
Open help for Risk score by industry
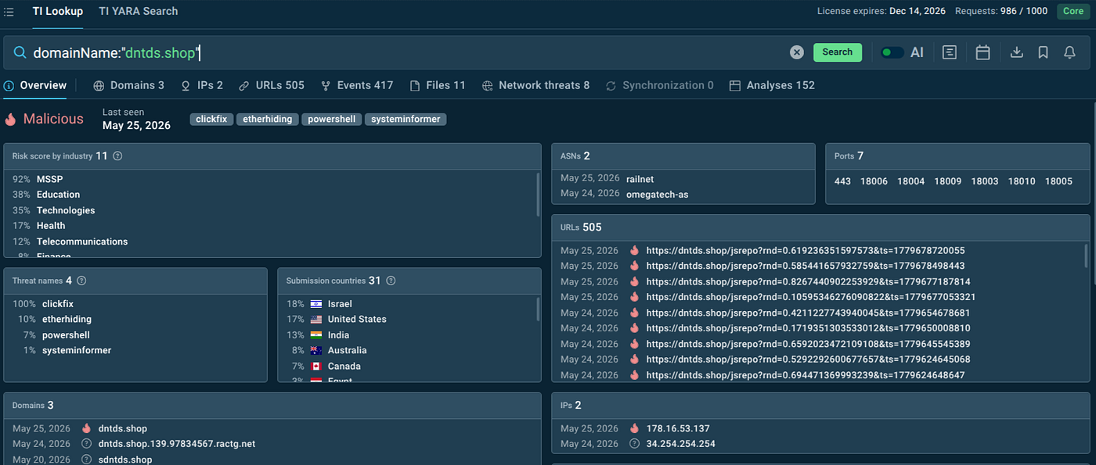tap(117, 156)
